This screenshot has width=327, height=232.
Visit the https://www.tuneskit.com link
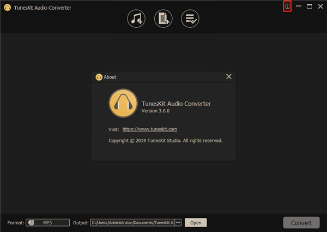tap(149, 129)
